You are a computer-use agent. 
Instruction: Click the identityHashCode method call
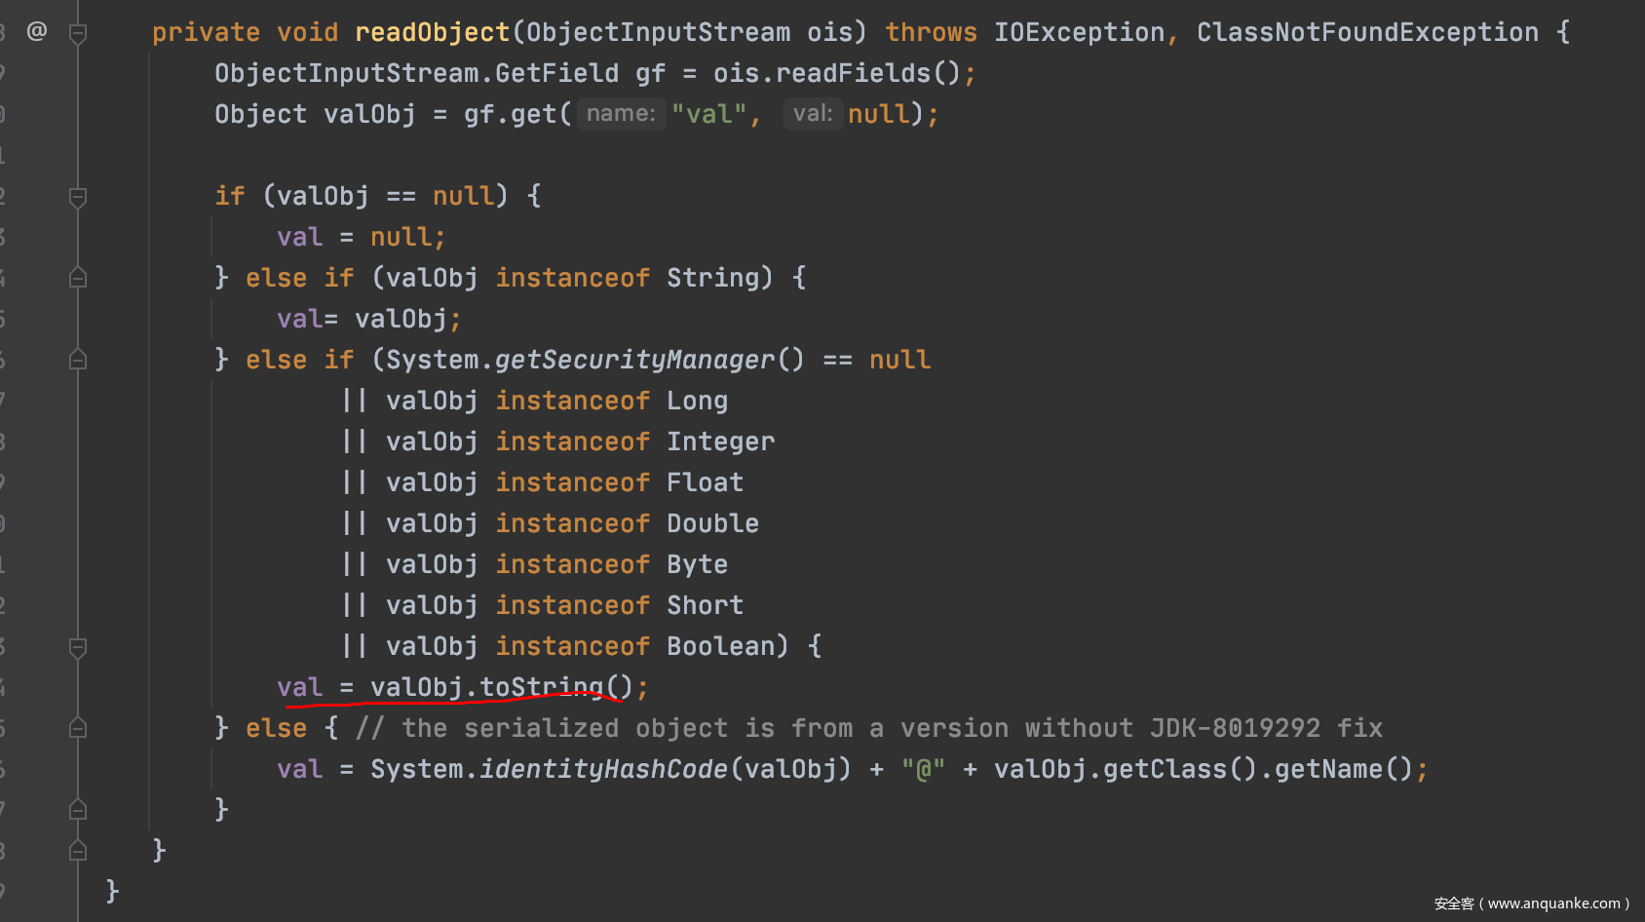603,769
